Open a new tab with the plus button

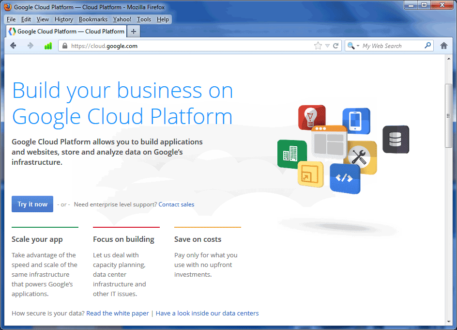pos(134,31)
